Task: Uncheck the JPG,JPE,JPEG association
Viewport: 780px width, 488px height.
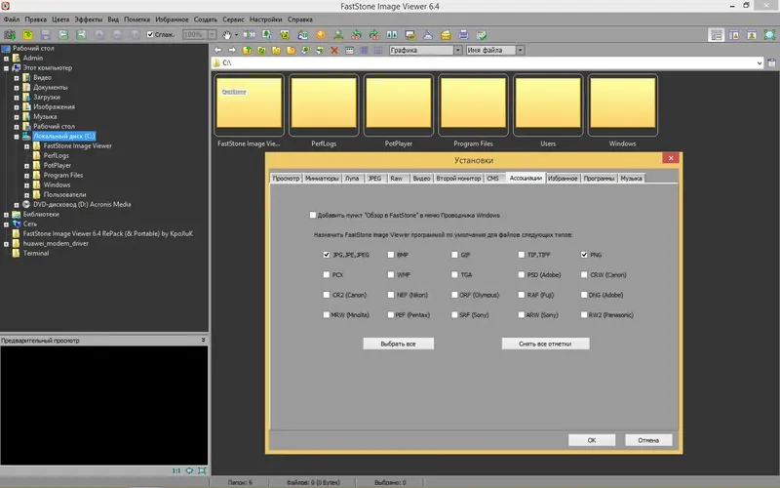Action: [327, 255]
